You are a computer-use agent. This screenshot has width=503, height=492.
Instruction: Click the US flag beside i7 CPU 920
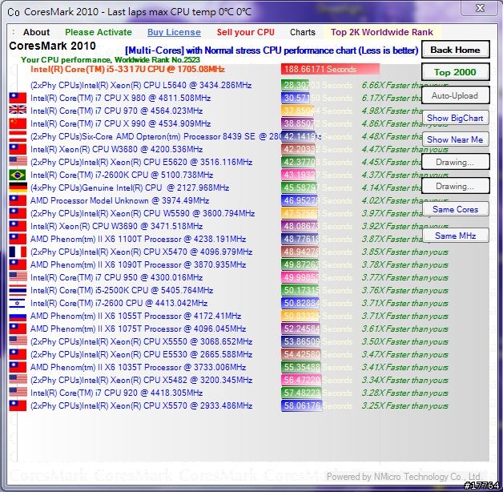(x=18, y=393)
